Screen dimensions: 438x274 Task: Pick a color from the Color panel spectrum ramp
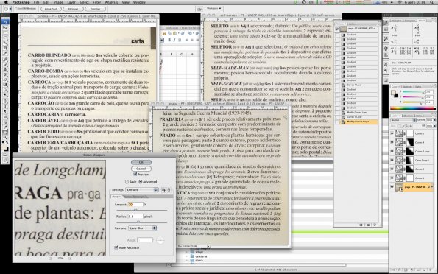(x=413, y=108)
